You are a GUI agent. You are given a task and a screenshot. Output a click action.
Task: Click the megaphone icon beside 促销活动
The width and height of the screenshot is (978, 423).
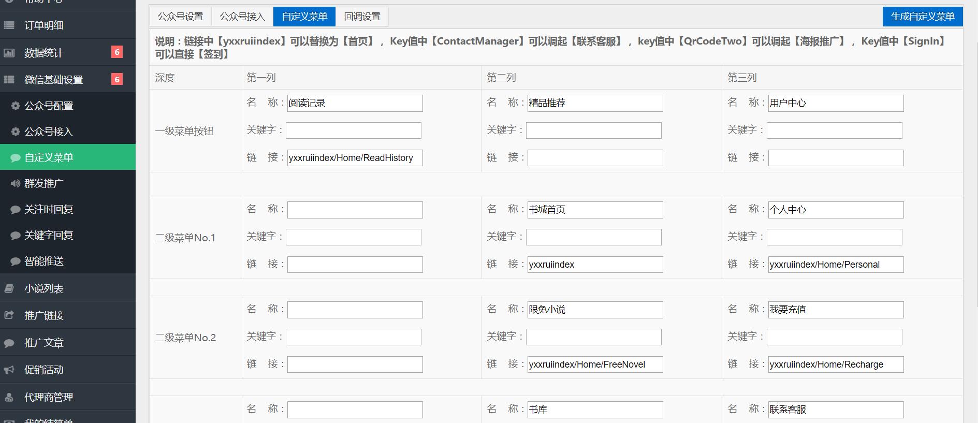coord(9,370)
